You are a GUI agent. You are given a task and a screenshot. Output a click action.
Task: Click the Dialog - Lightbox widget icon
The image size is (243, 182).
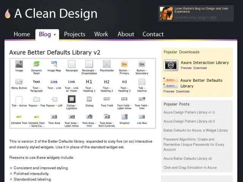pos(72,99)
